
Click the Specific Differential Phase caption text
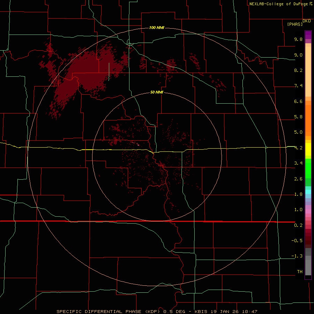click(157, 312)
